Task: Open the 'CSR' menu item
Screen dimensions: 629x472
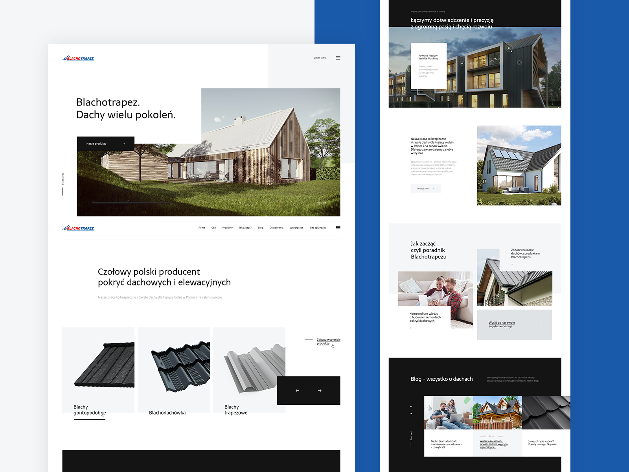Action: click(213, 228)
